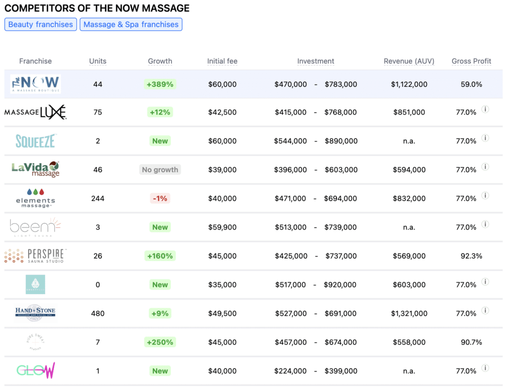This screenshot has height=392, width=506.
Task: Open the MassageLuXe franchise logo
Action: point(36,112)
